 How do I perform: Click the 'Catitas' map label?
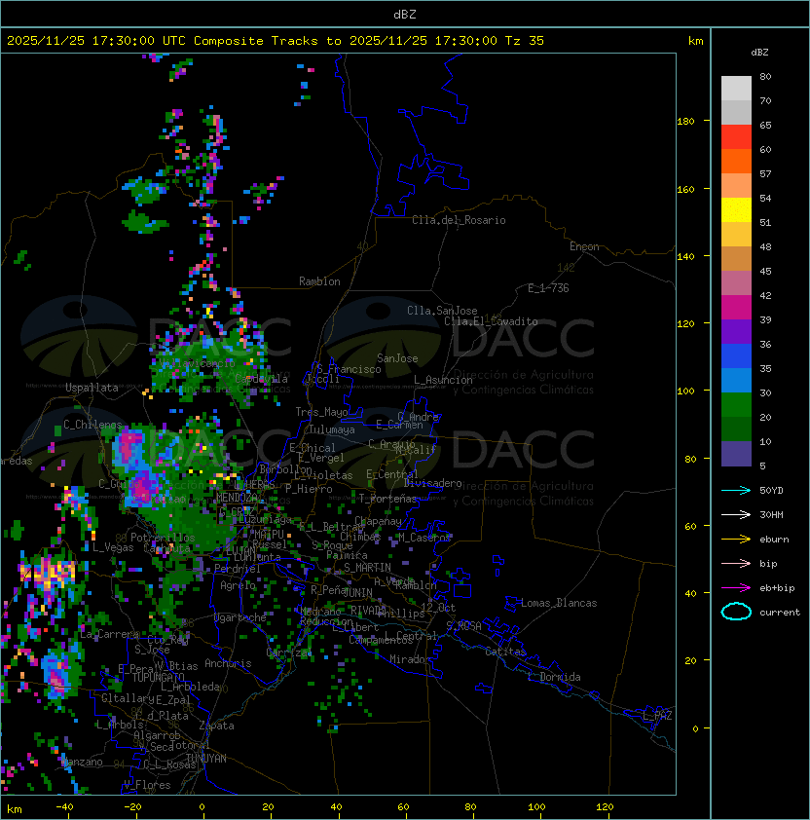pos(505,652)
